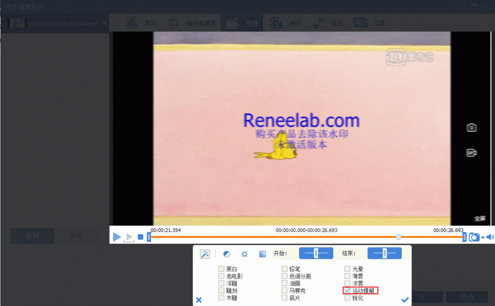The image size is (495, 306).
Task: Click the 00:00:26.693 end time label
Action: [448, 230]
